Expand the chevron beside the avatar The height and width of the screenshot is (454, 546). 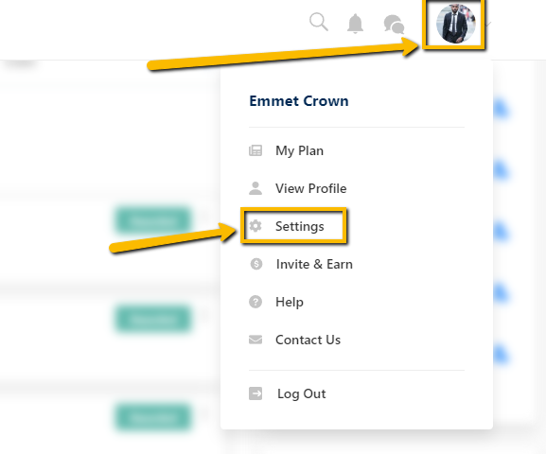click(x=488, y=24)
